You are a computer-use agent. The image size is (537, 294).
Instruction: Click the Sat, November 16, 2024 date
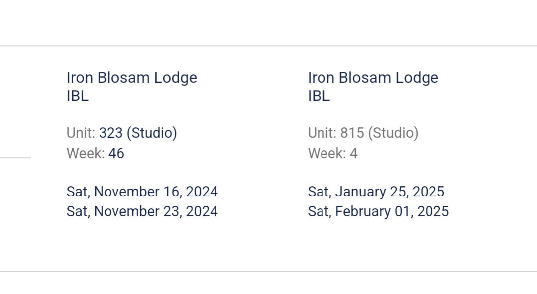(142, 192)
